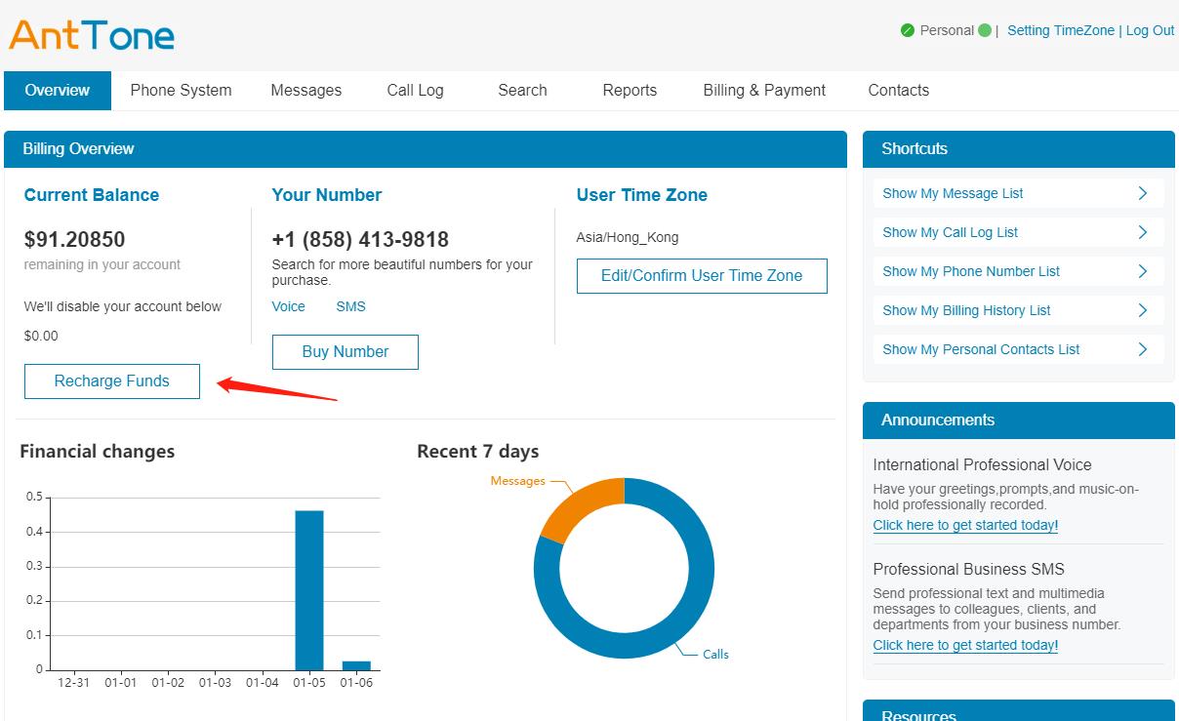Click User Time Zone heading
Image resolution: width=1179 pixels, height=721 pixels.
tap(642, 195)
